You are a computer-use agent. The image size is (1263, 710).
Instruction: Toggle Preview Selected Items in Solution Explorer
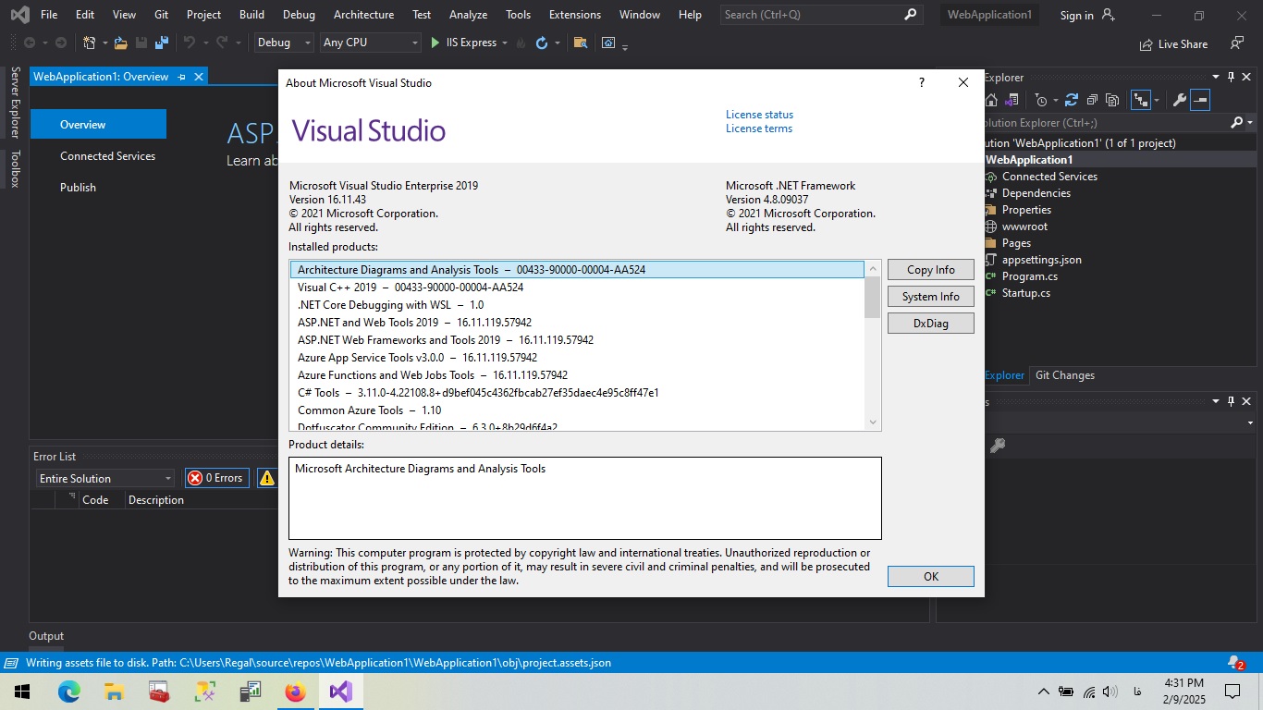(x=1200, y=100)
